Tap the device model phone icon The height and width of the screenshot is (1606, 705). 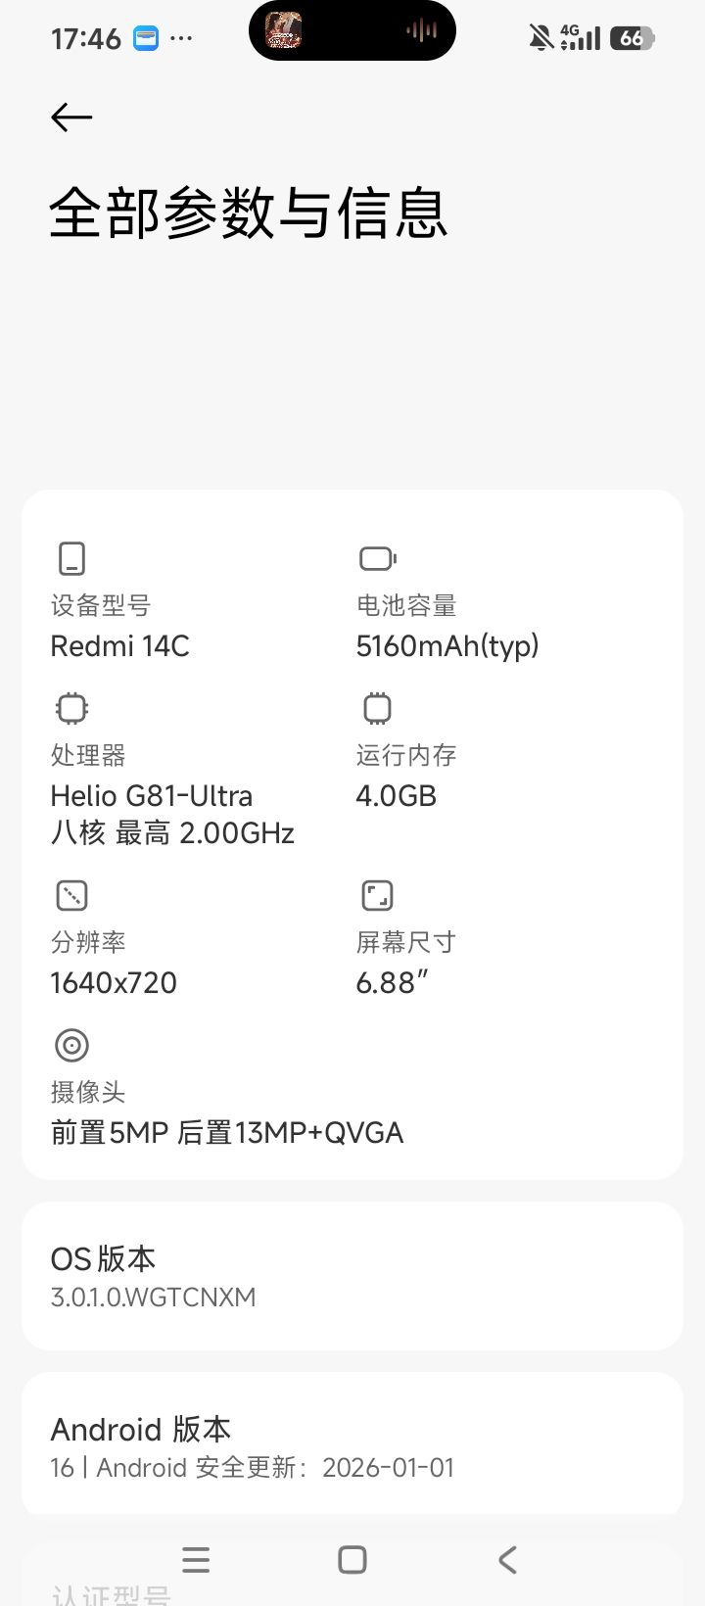(x=71, y=558)
